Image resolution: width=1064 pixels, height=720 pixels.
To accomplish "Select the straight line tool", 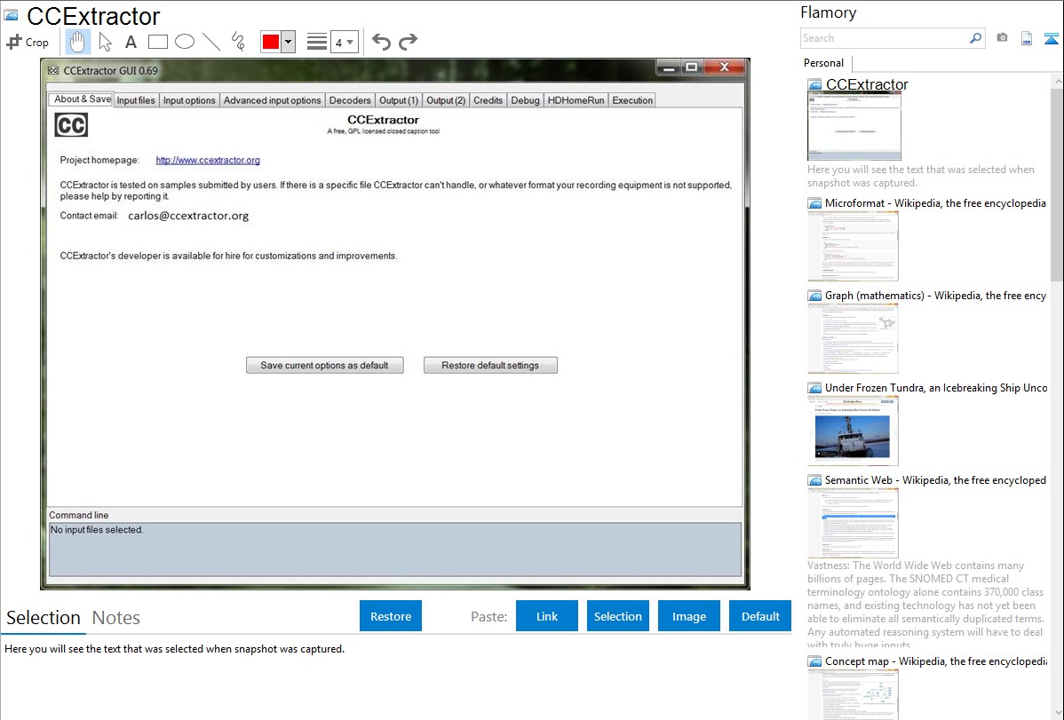I will point(211,42).
